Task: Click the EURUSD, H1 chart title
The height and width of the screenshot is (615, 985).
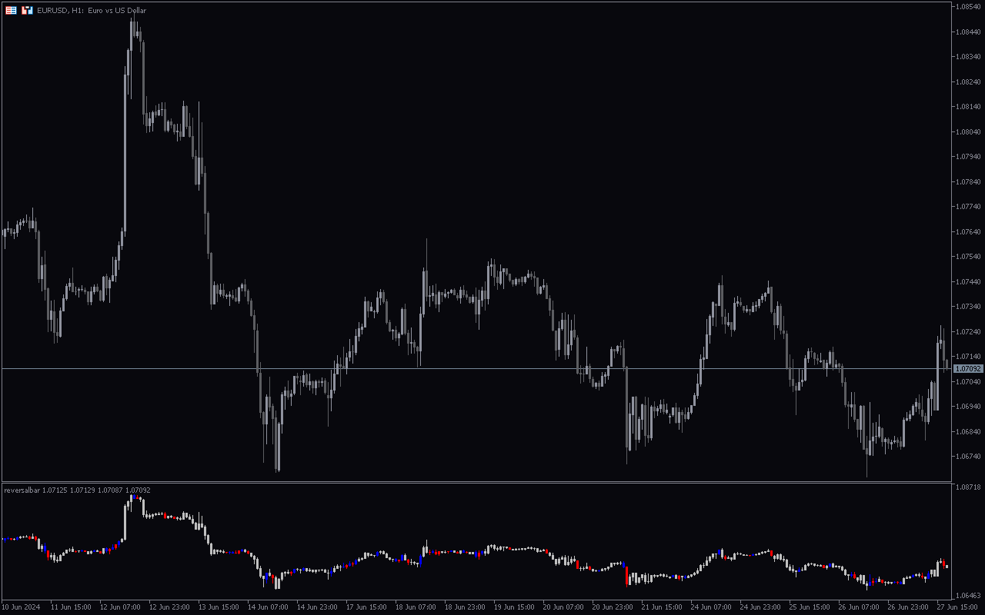Action: [x=92, y=11]
